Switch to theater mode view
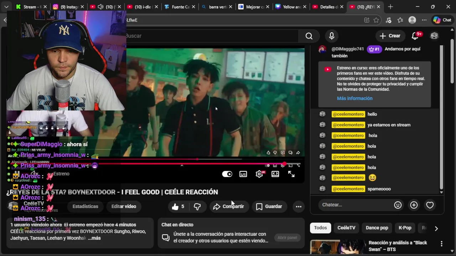 pyautogui.click(x=275, y=174)
